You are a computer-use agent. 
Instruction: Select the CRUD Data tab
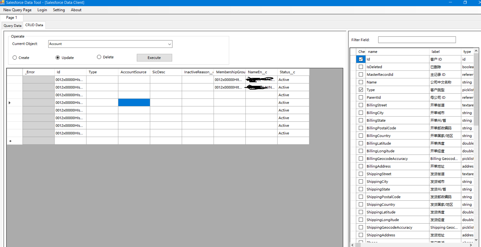click(34, 25)
